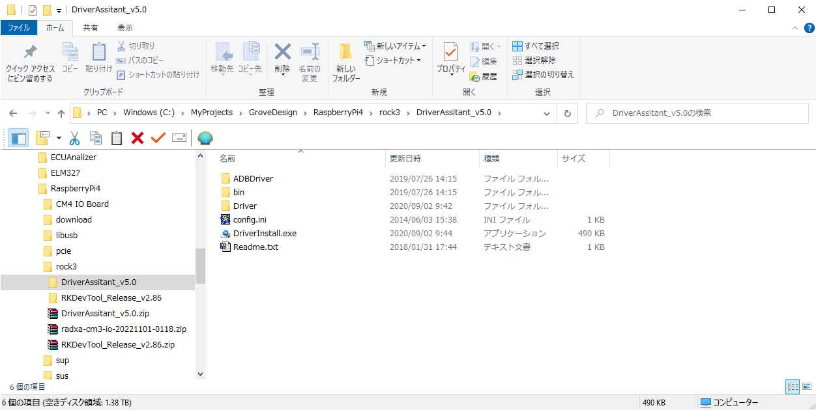This screenshot has height=410, width=816.
Task: Switch to large icons view in the status bar
Action: click(807, 387)
